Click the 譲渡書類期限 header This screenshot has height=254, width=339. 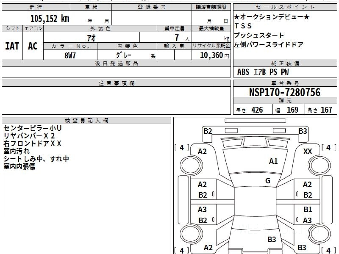tap(211, 7)
